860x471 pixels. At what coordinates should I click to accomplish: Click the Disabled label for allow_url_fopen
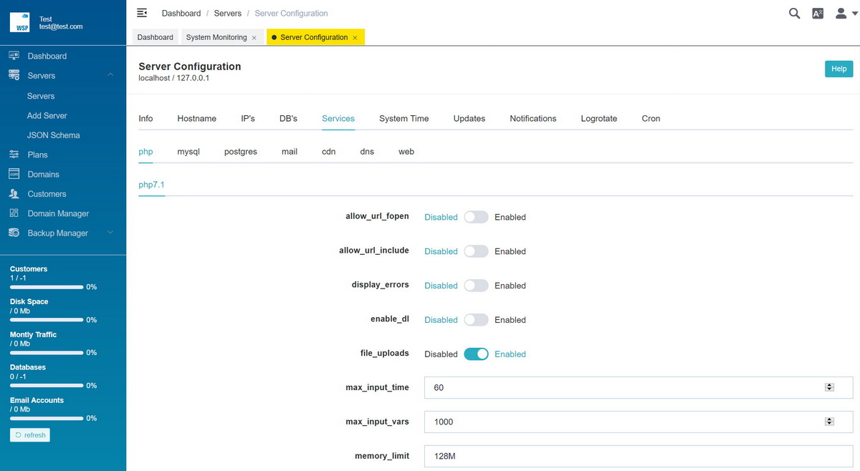441,217
